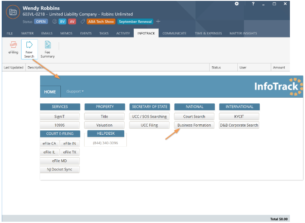Start a New Search in InfoTrack
The width and height of the screenshot is (305, 223).
click(29, 50)
